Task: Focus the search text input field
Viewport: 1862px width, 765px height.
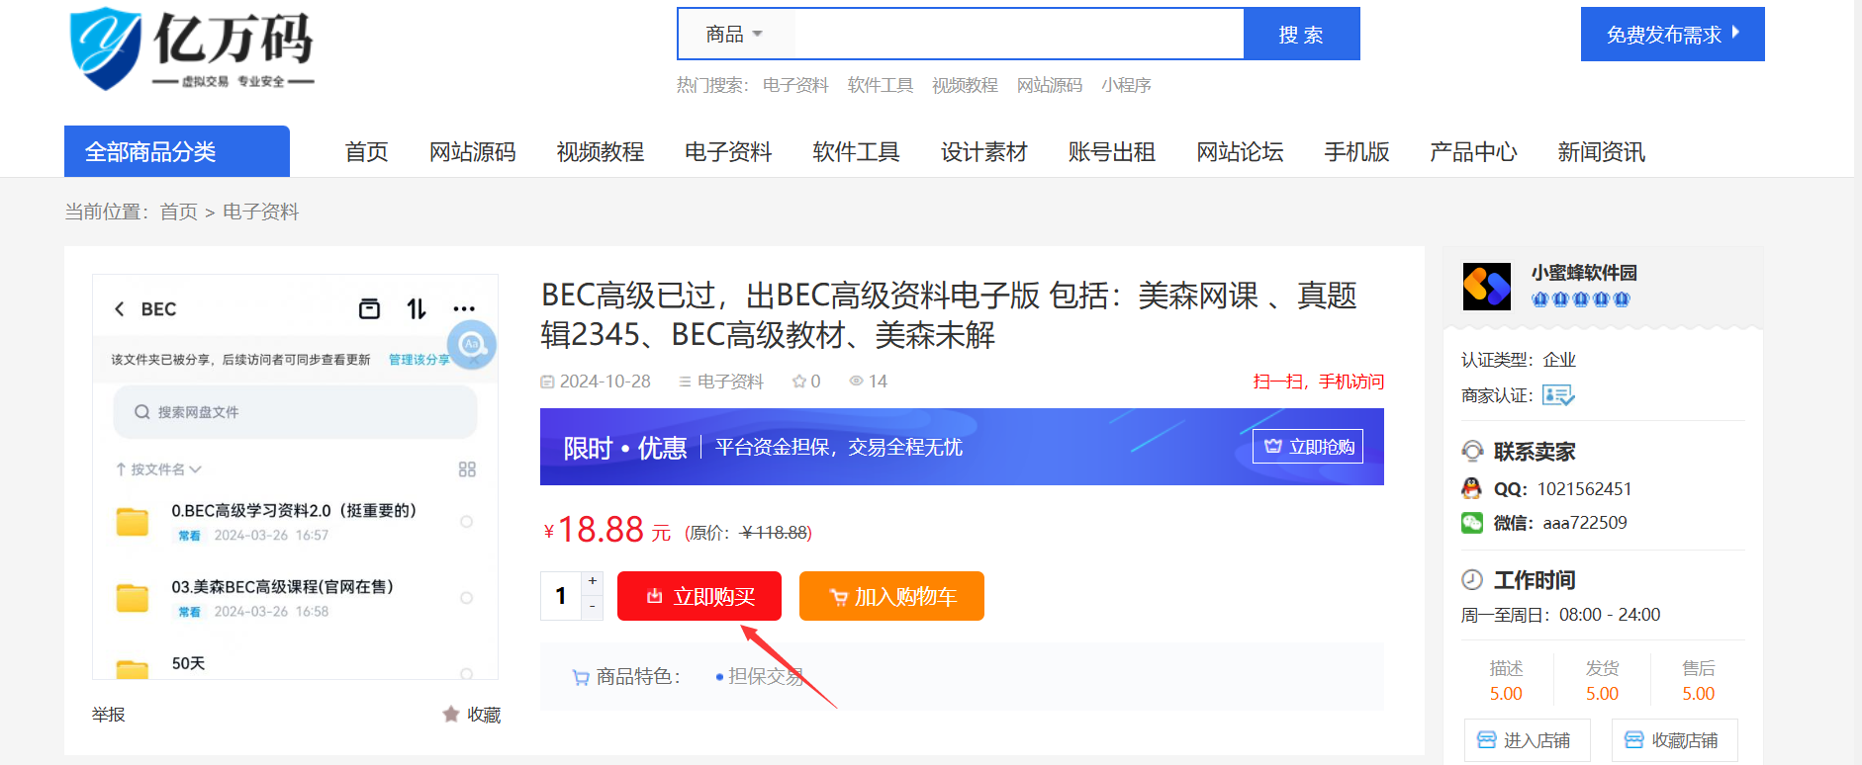Action: (x=1018, y=35)
